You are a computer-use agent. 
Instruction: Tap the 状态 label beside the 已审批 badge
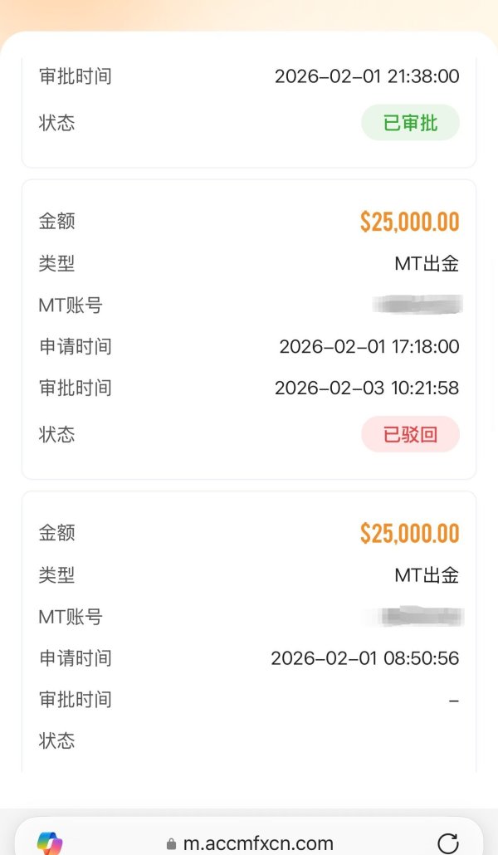pos(56,123)
